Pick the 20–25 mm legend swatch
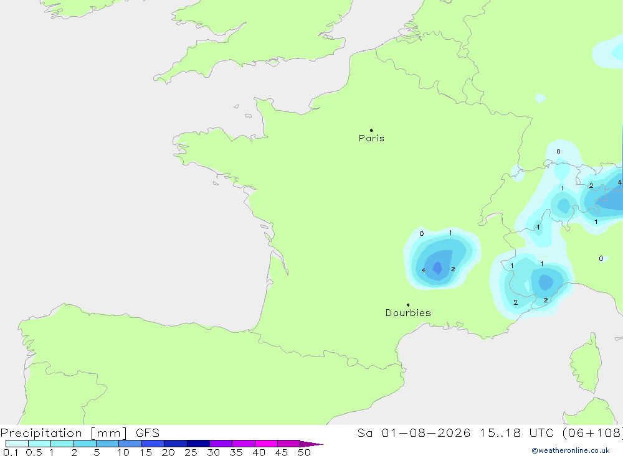The height and width of the screenshot is (456, 623). 176,444
